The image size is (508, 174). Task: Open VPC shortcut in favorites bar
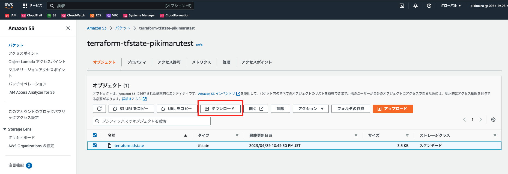click(x=112, y=15)
